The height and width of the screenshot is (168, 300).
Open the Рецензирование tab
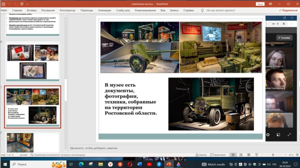point(145,10)
